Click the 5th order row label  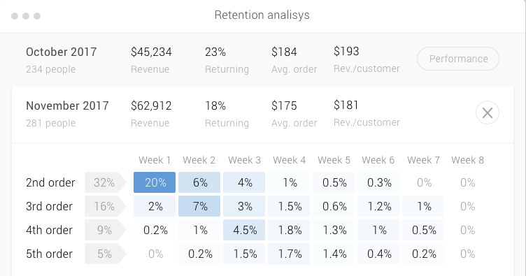coord(49,254)
